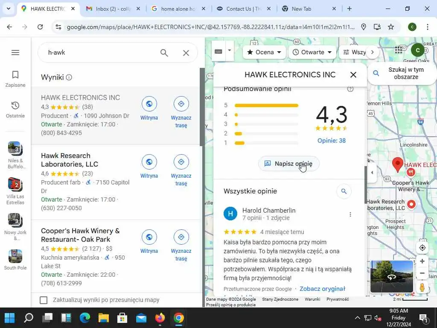The height and width of the screenshot is (328, 437).
Task: Select 1-star rating bar
Action: (266, 143)
